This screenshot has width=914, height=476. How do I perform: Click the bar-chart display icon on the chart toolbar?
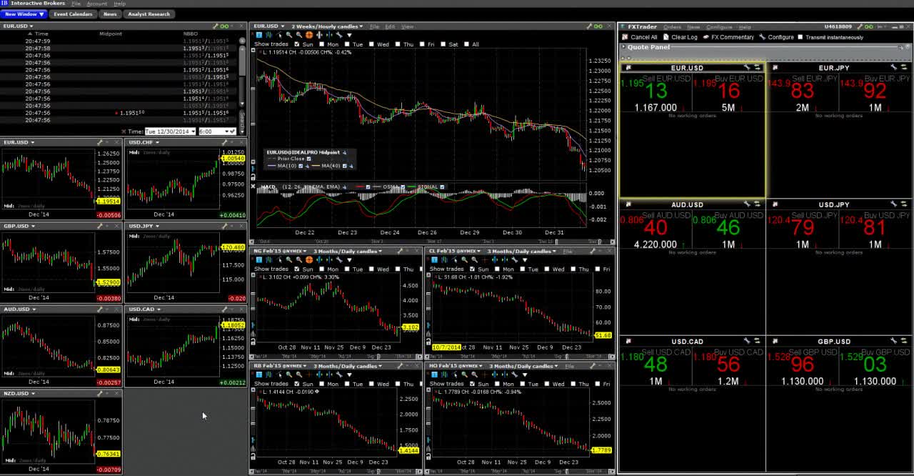268,34
